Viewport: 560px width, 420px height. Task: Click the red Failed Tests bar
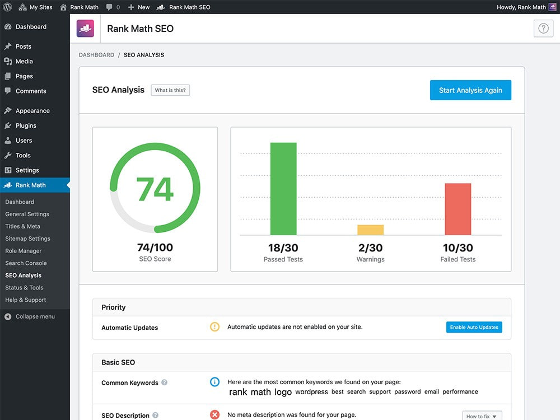point(458,209)
